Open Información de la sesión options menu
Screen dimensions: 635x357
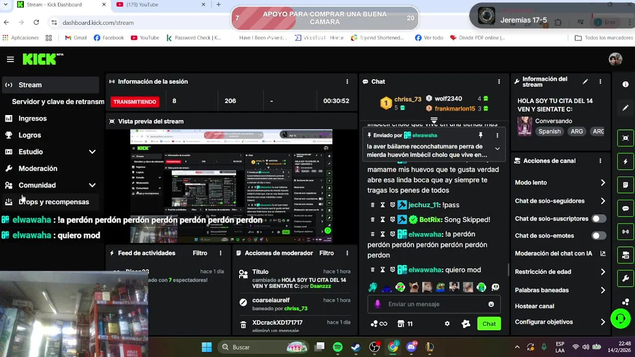(347, 82)
